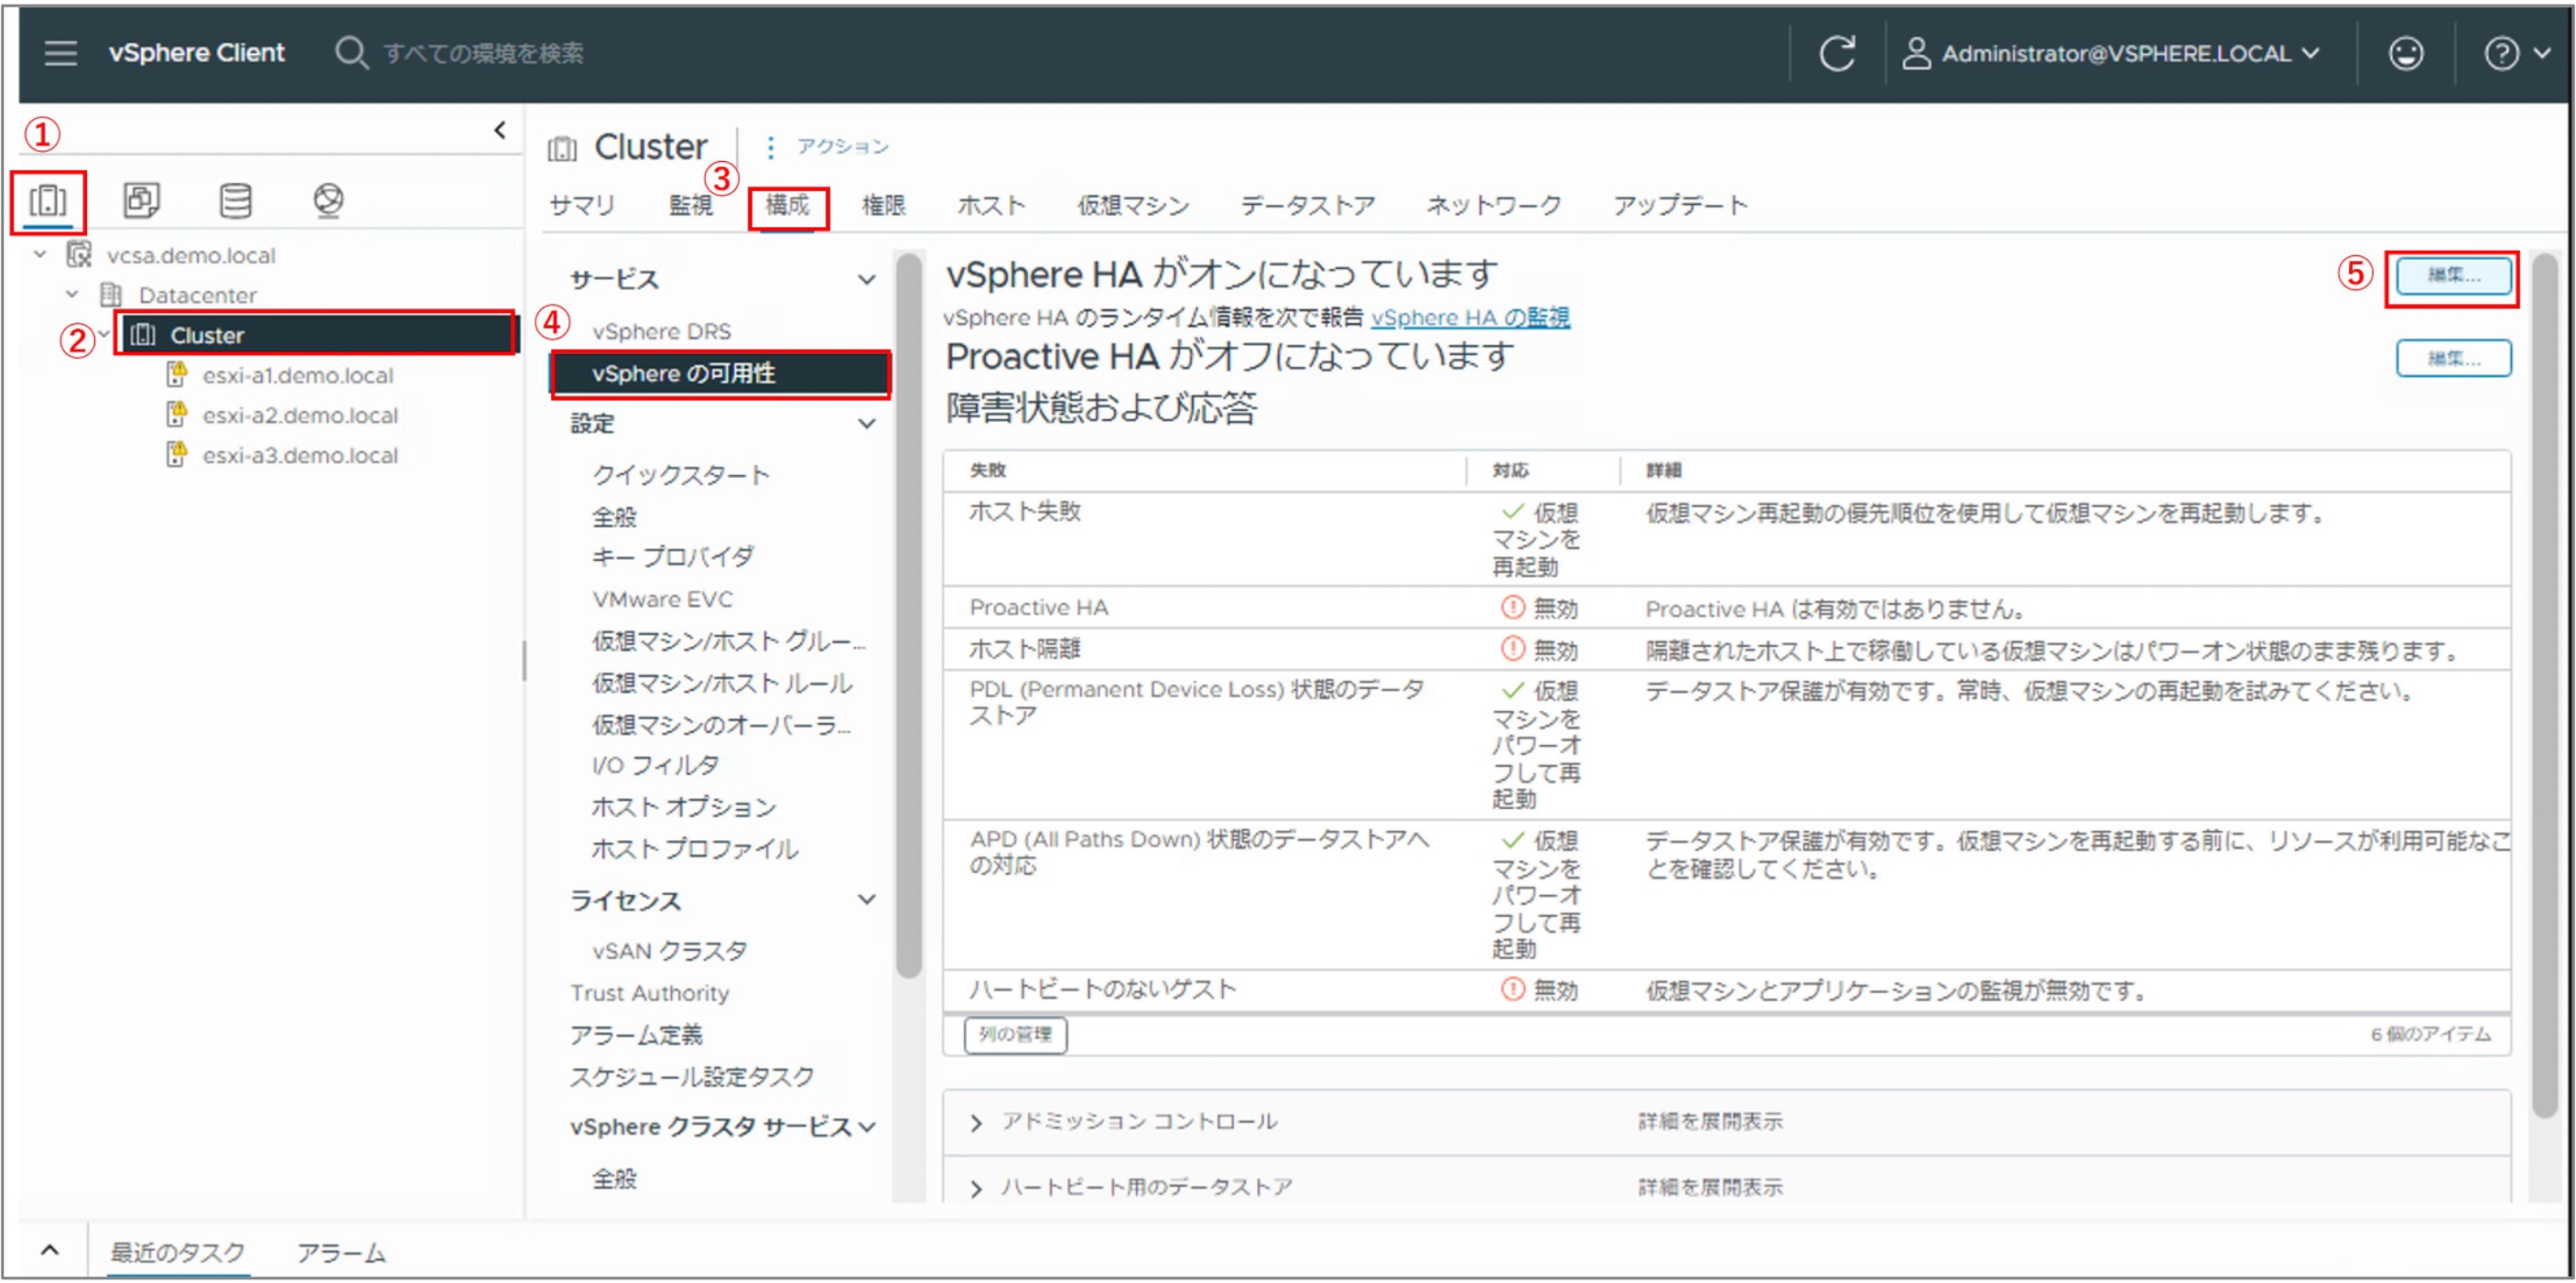Expand the bottom tasks panel chevron
Viewport: 2576px width, 1283px height.
[49, 1250]
